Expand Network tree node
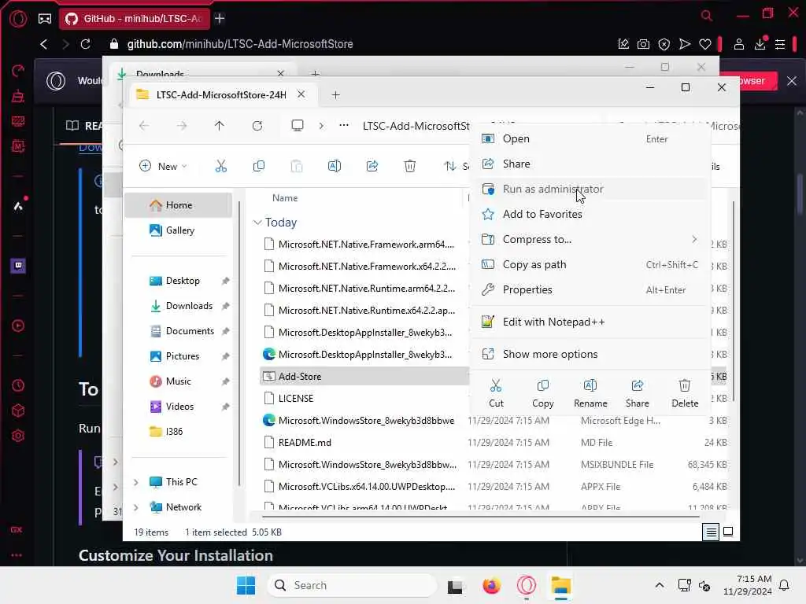 [136, 507]
